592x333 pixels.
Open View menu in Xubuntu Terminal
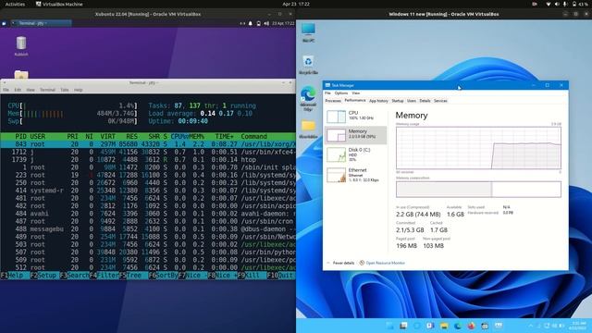pos(31,90)
